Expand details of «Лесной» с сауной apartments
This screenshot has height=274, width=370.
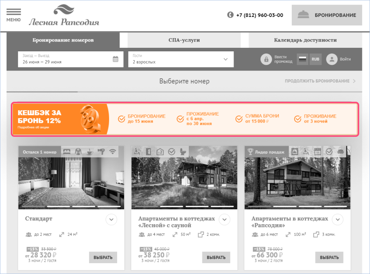pos(224,220)
